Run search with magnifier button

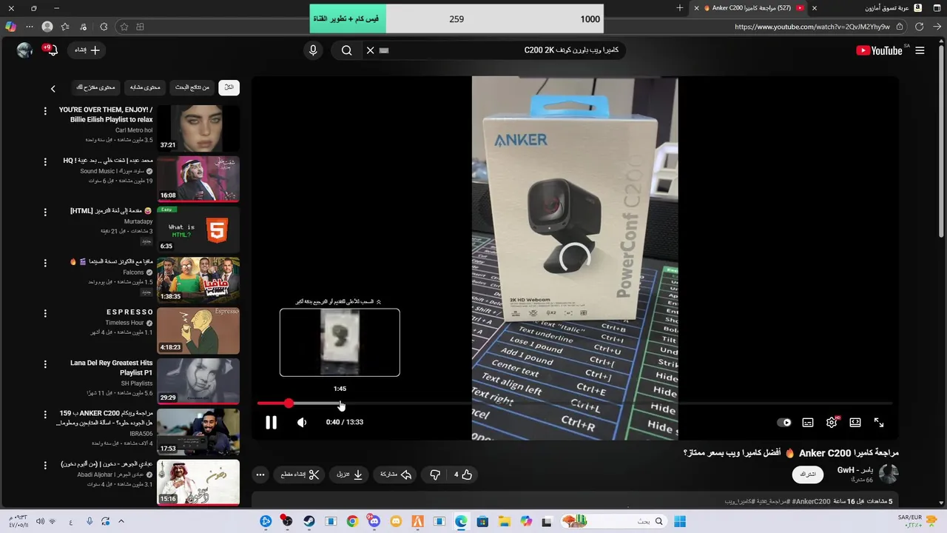[346, 50]
